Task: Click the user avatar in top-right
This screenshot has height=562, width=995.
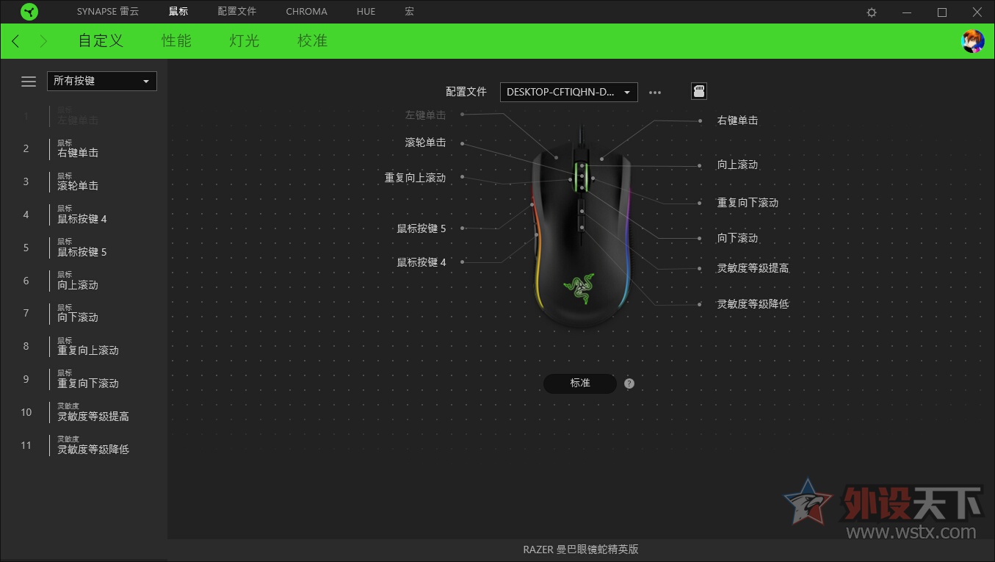Action: coord(973,41)
